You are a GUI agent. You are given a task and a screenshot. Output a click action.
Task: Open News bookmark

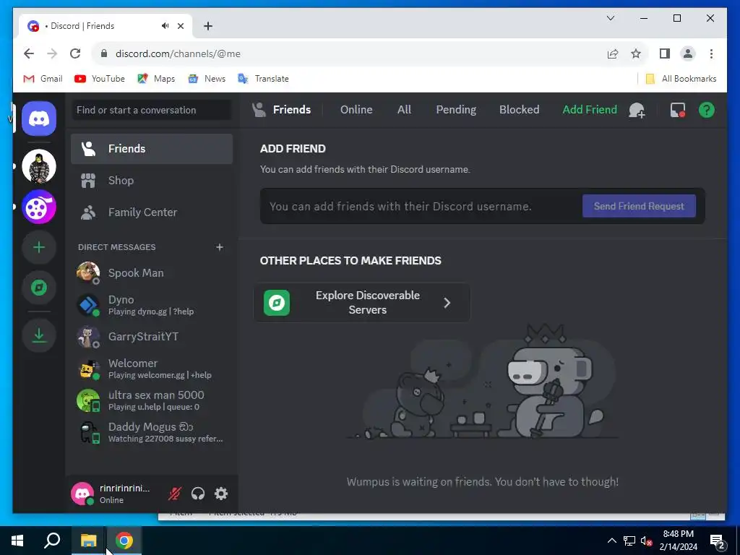tap(207, 79)
